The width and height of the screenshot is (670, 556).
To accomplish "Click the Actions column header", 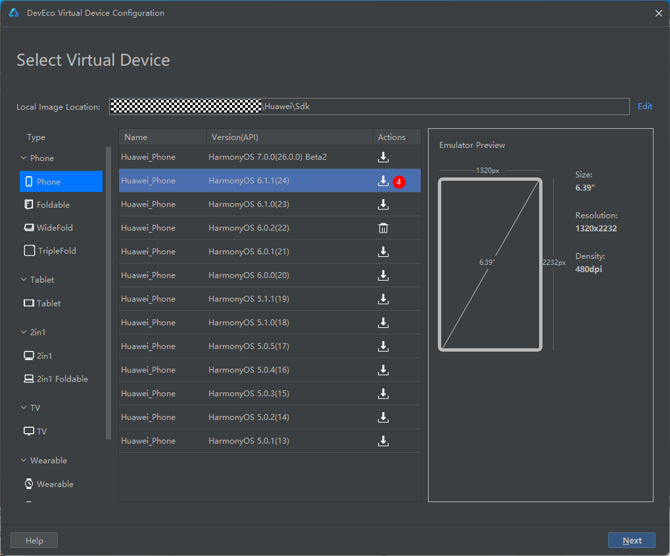I will (396, 137).
